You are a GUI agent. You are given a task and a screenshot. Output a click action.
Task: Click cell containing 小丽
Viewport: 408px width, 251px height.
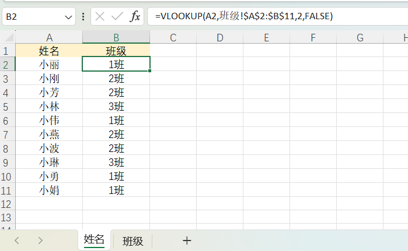click(49, 65)
